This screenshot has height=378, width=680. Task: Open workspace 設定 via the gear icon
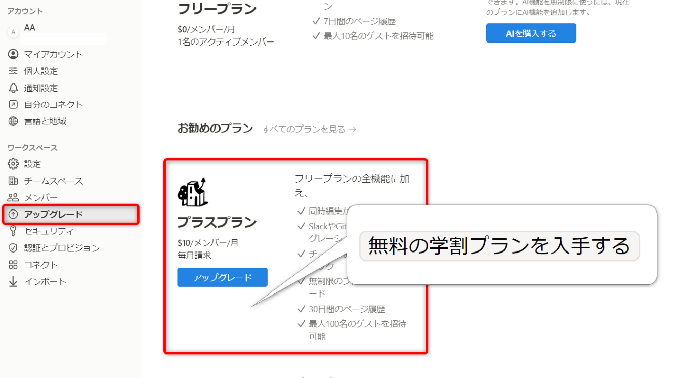[x=34, y=163]
